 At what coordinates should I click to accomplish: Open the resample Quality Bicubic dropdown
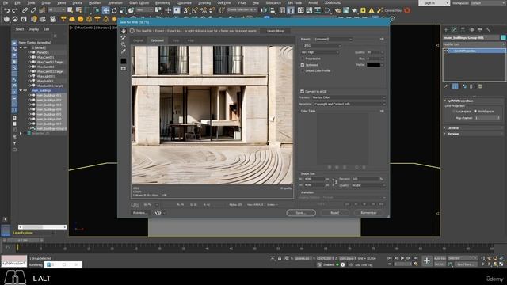point(368,185)
